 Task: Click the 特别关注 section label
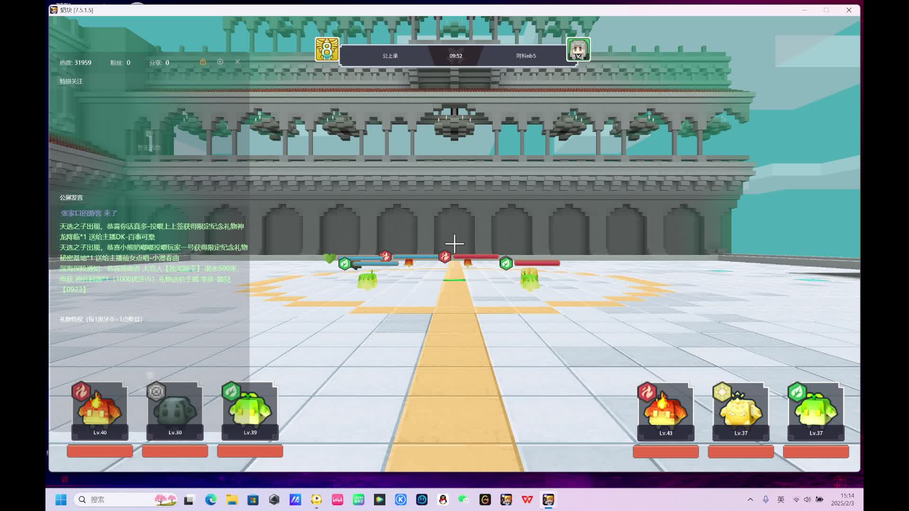(x=71, y=81)
